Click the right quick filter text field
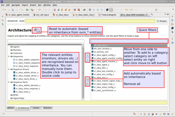 [x=129, y=41]
